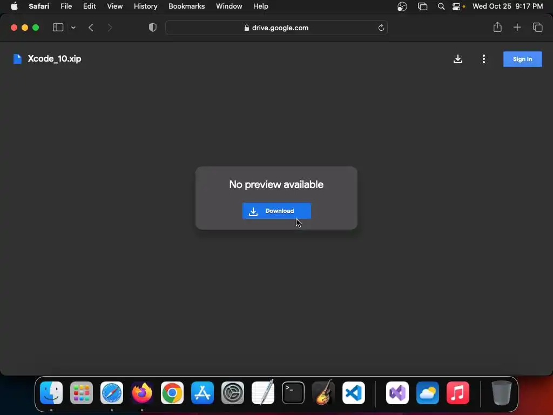
Task: Open Finder from the Dock
Action: (51, 393)
